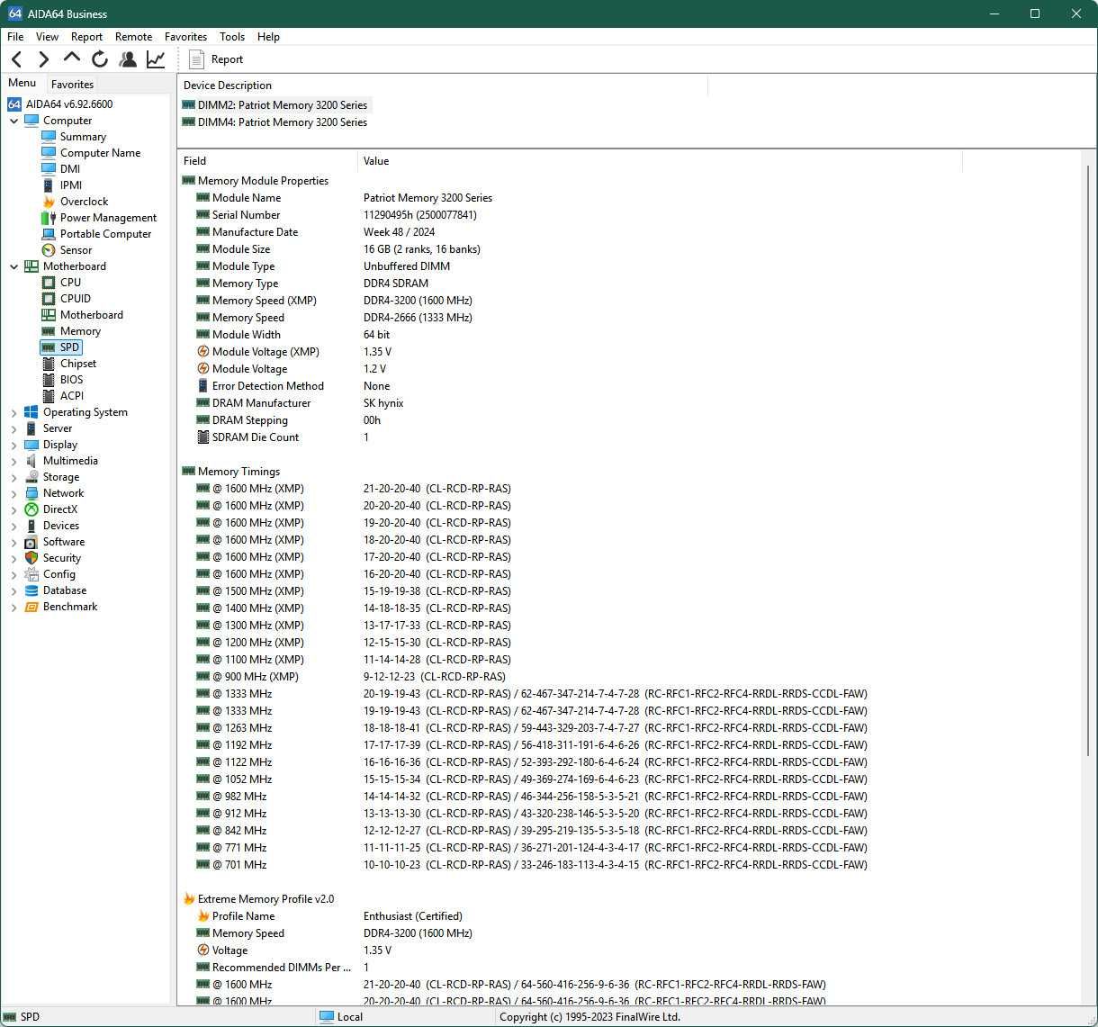Select the Benchmark icon
The height and width of the screenshot is (1027, 1098).
(x=31, y=607)
